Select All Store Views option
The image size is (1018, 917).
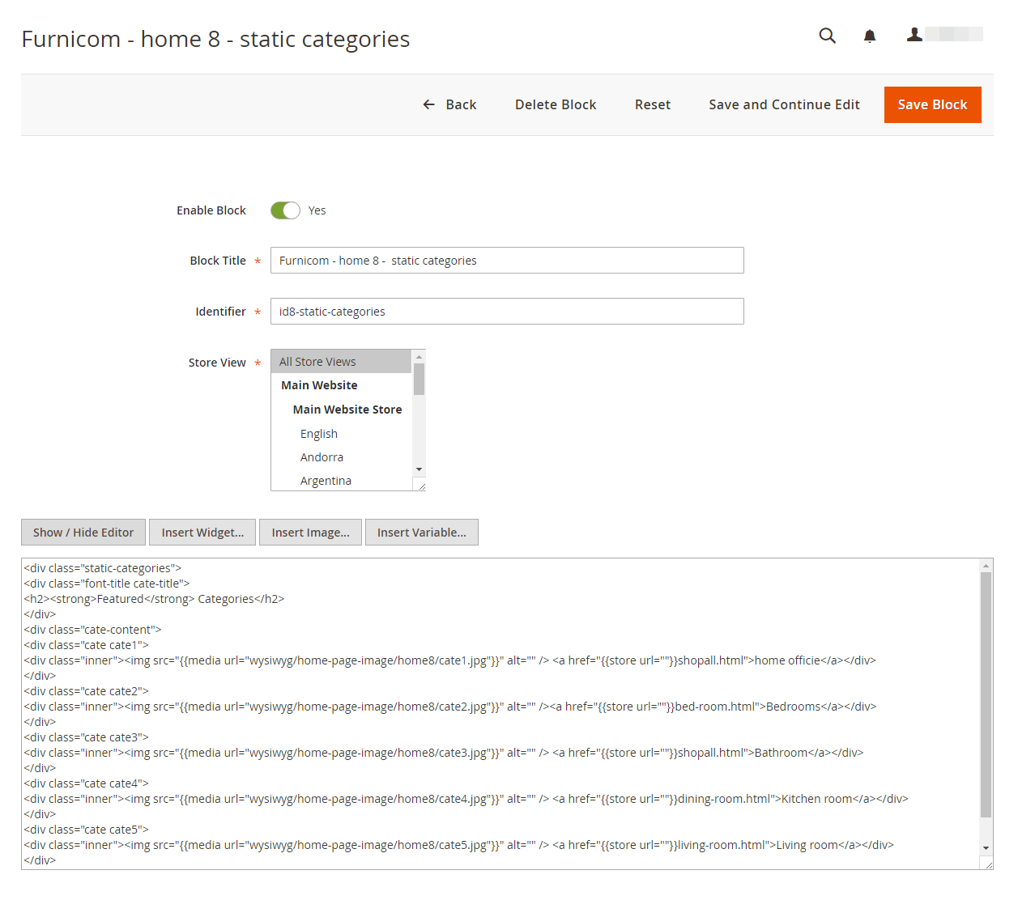point(341,362)
